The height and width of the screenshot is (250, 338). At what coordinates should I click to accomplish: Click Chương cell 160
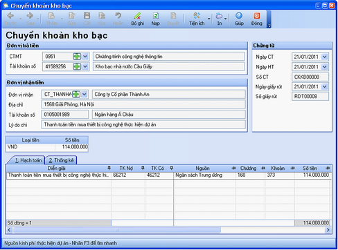[x=250, y=175]
